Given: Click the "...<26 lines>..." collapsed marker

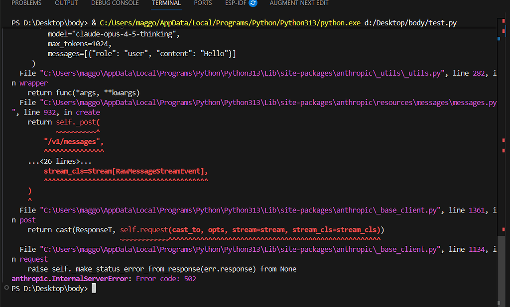Looking at the screenshot, I should (60, 161).
